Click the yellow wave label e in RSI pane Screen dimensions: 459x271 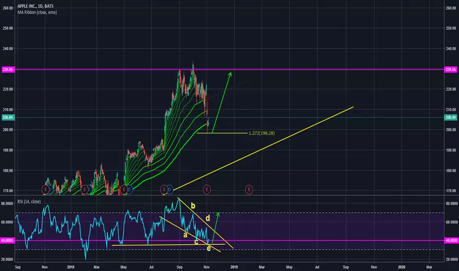(209, 248)
